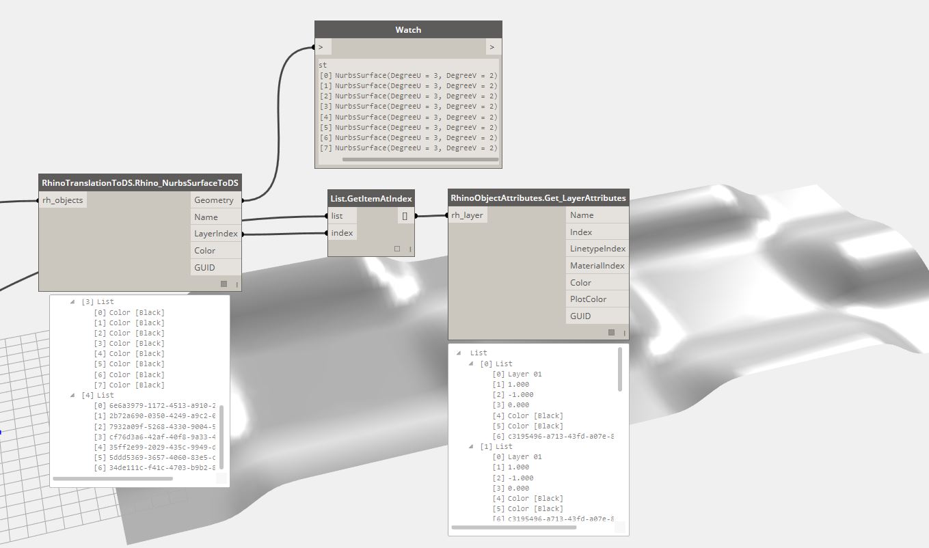Screen dimensions: 929x548
Task: Click the [] output port of List.GetItemAtIndex
Action: point(406,216)
